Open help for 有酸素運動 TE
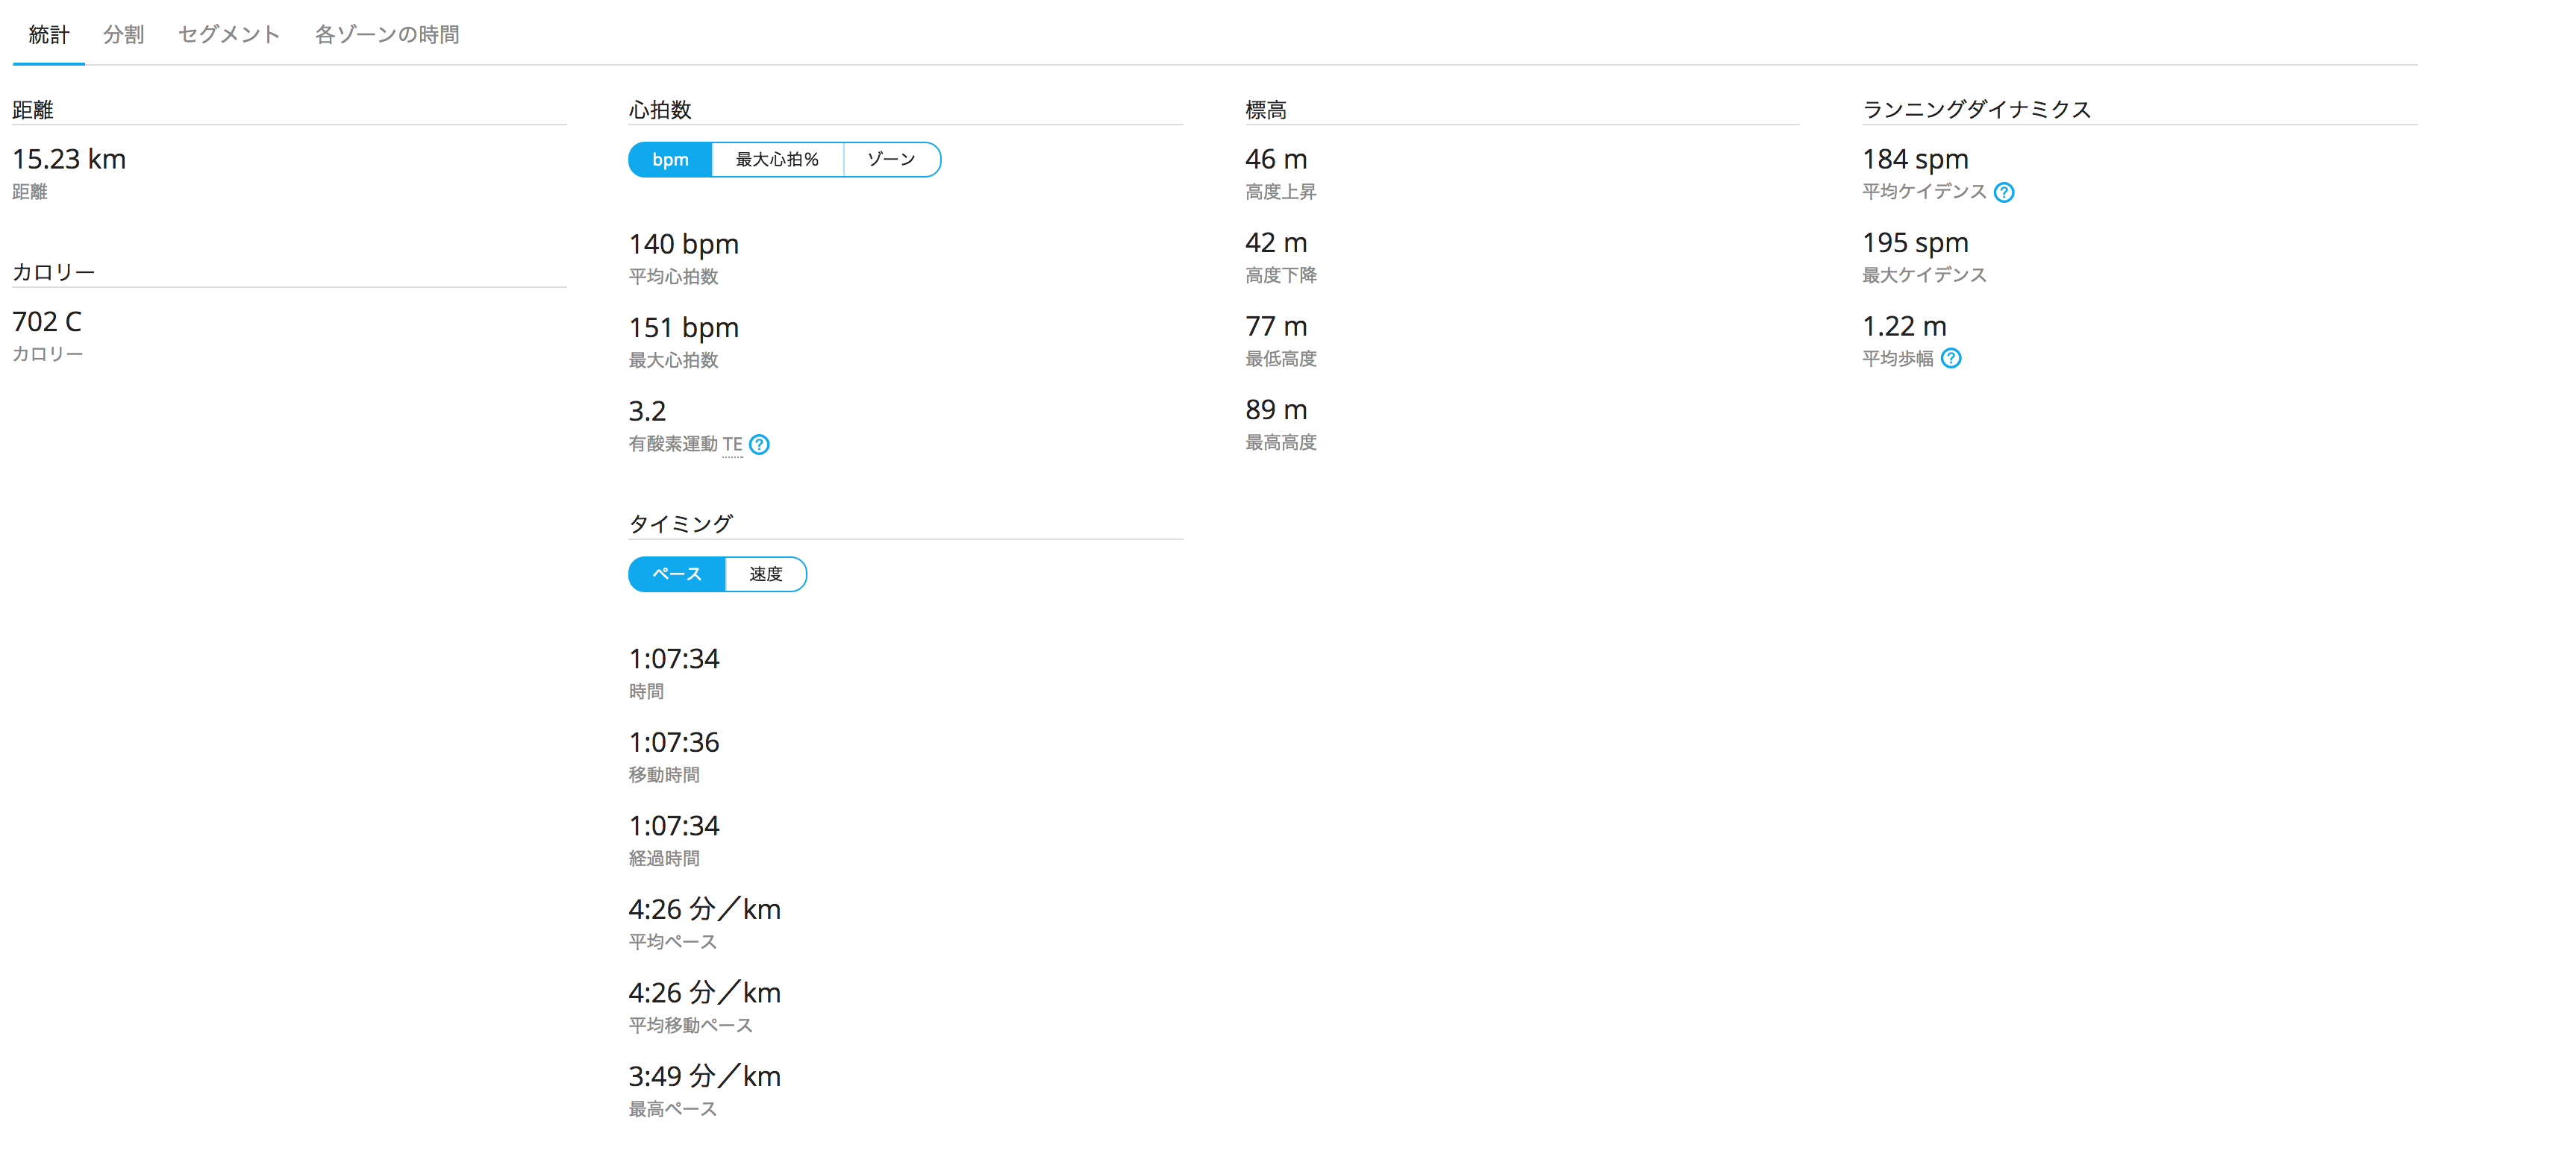Screen dimensions: 2576x1174 click(x=759, y=445)
